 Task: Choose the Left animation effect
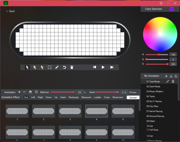(x=33, y=97)
